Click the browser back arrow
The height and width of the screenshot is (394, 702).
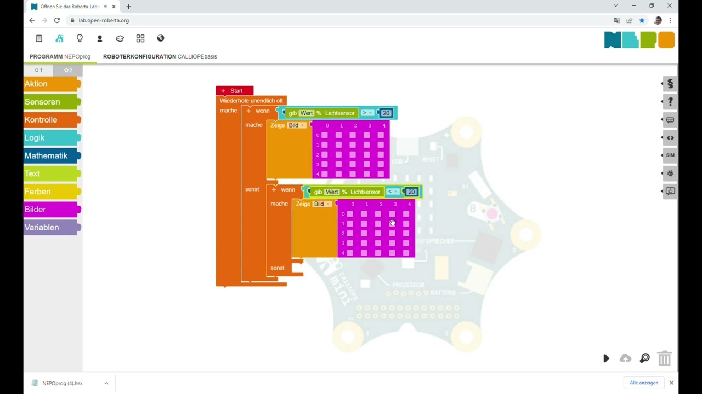(x=32, y=20)
